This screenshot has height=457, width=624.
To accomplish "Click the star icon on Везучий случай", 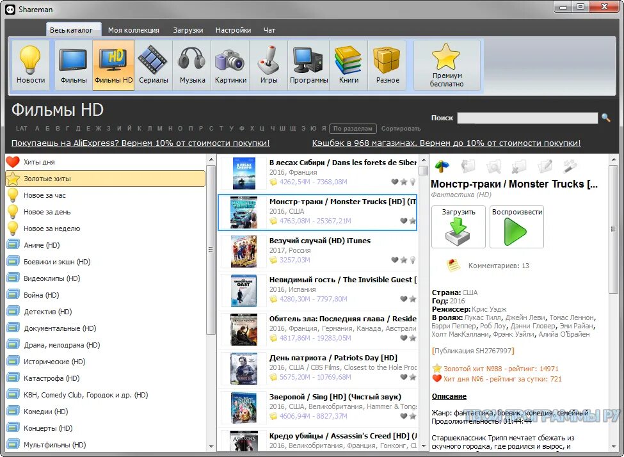I will pyautogui.click(x=404, y=260).
